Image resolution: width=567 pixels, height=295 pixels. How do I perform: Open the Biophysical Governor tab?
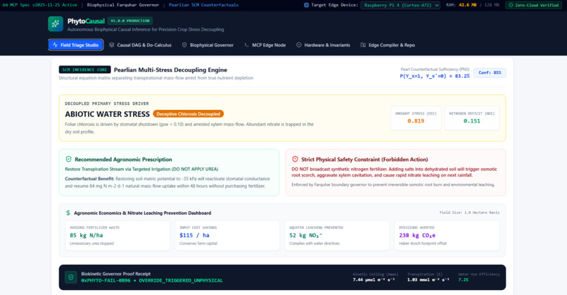click(208, 45)
